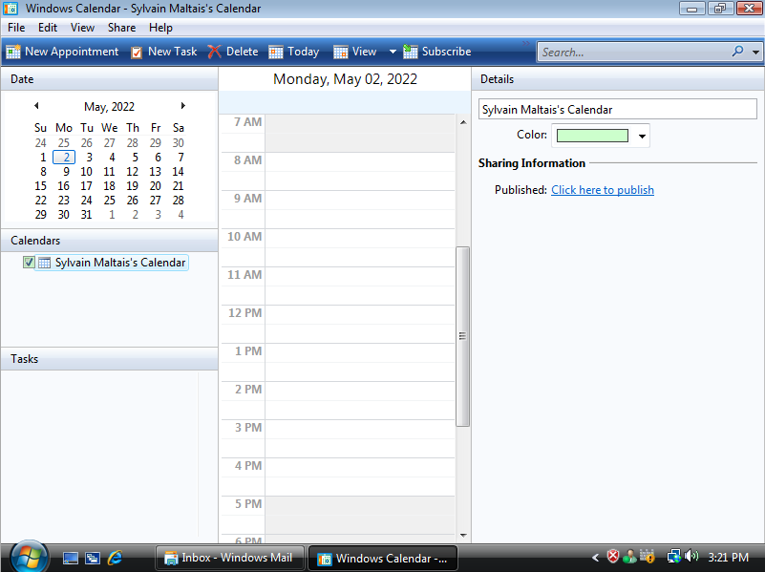The width and height of the screenshot is (765, 572).
Task: Select May 16 in the mini calendar
Action: 63,186
